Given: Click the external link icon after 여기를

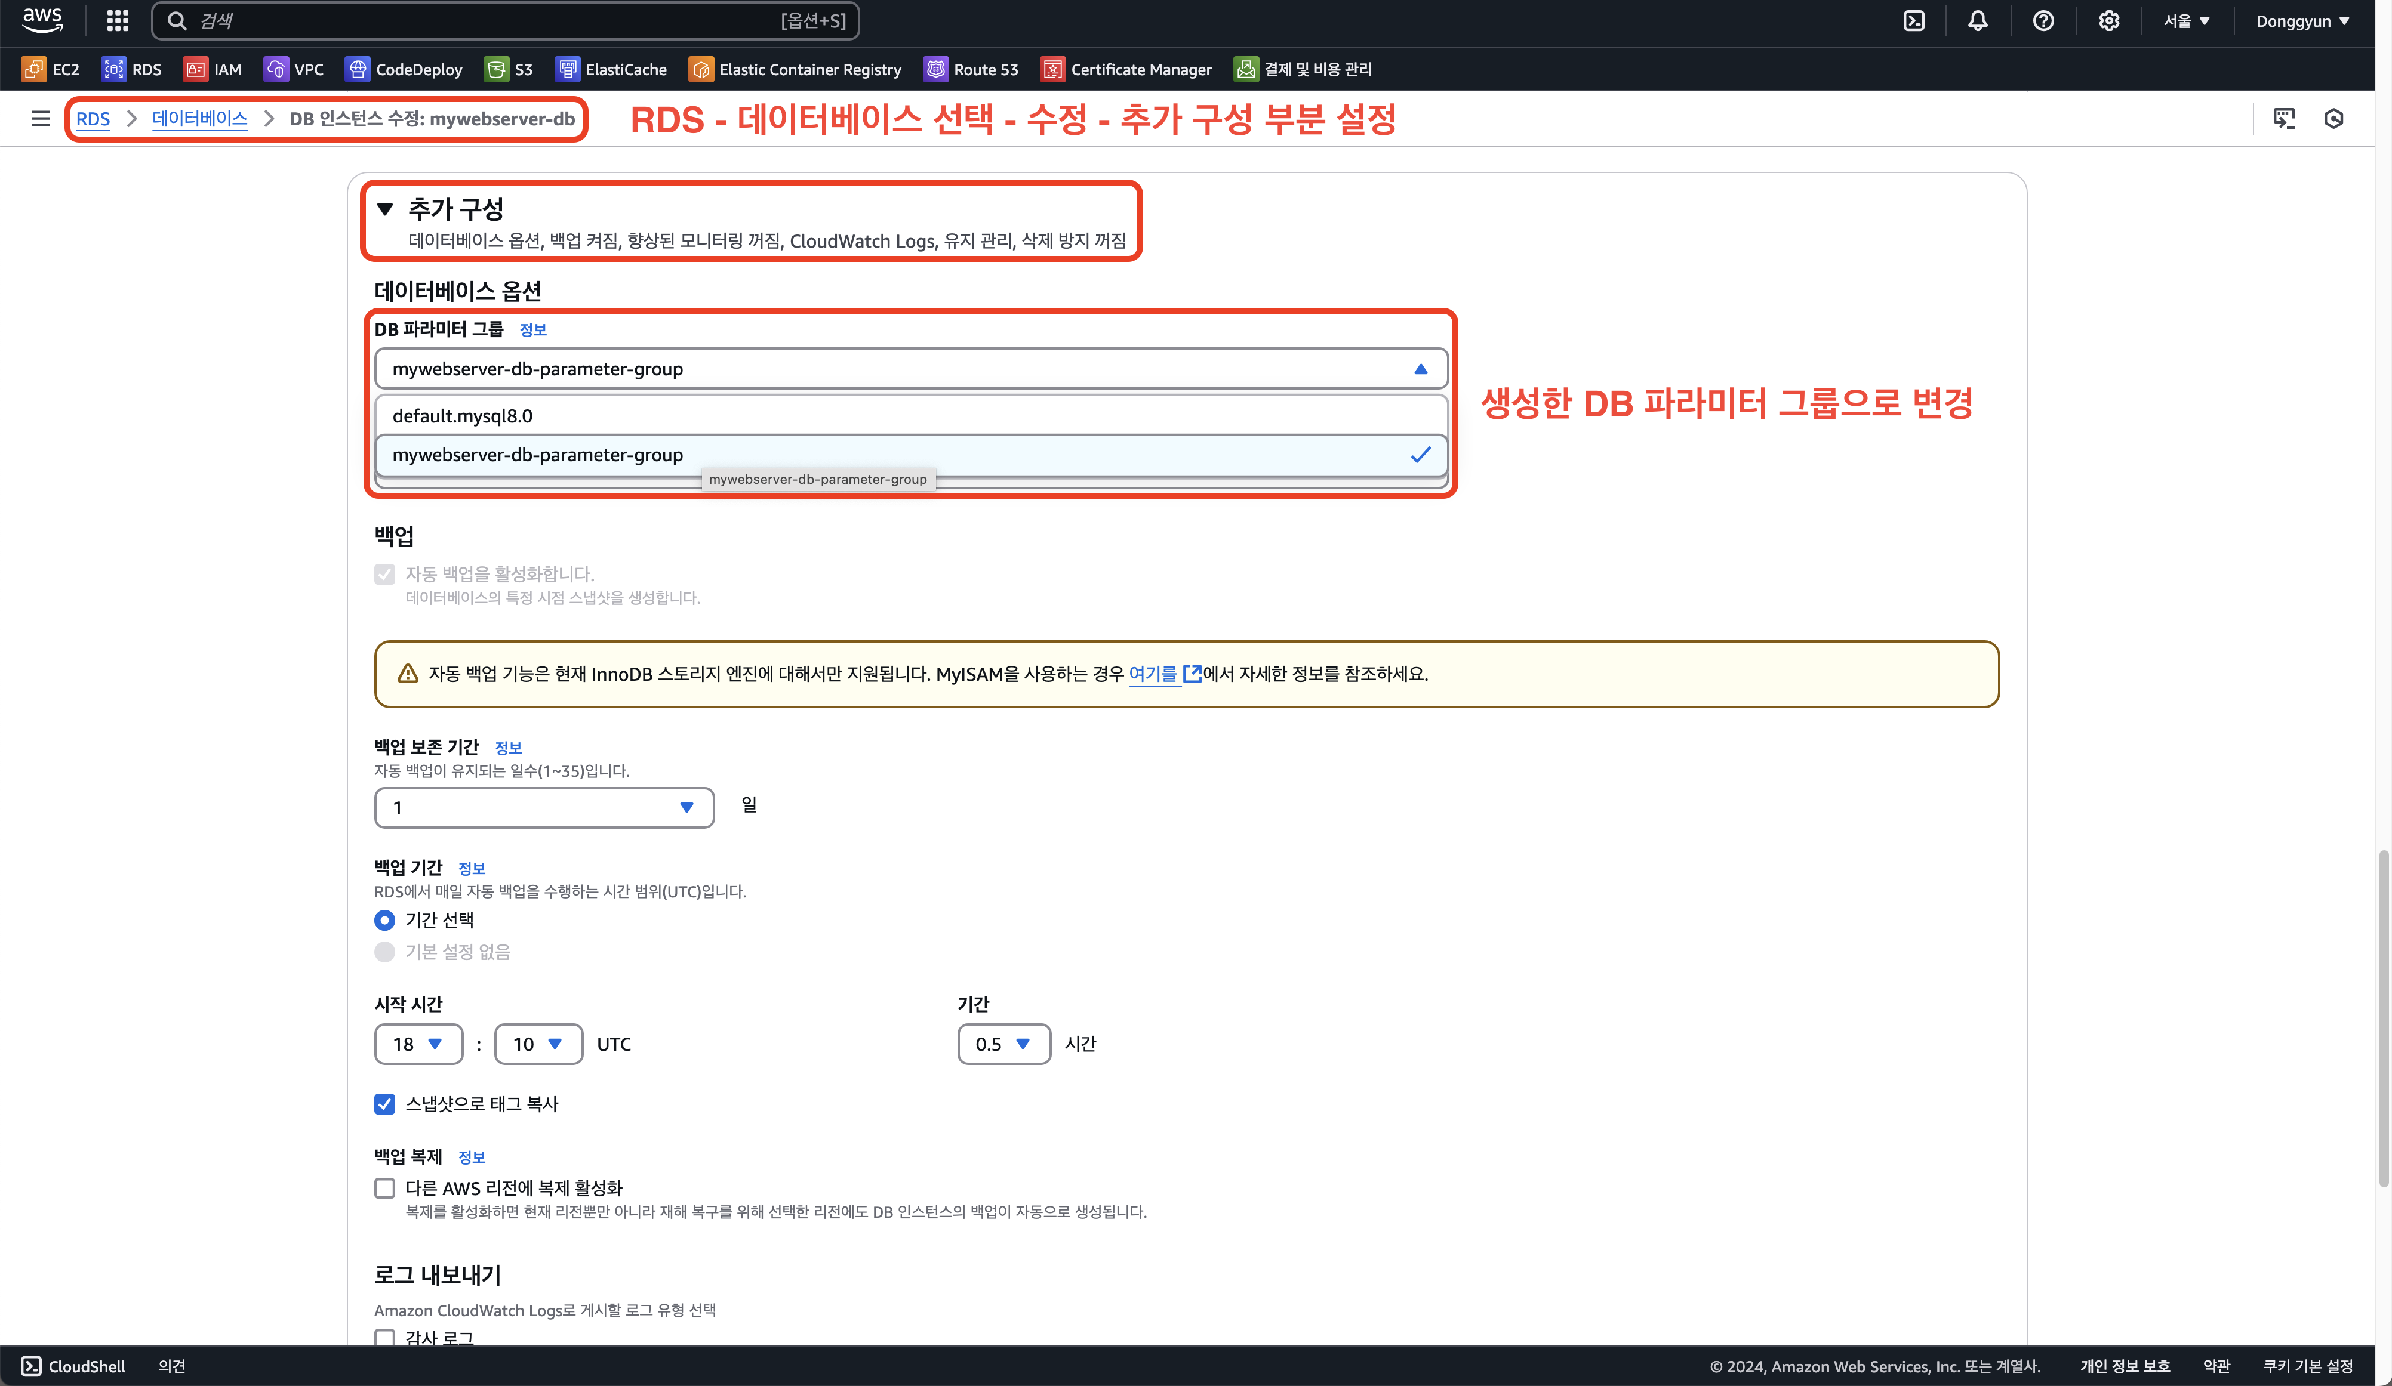Looking at the screenshot, I should [1192, 674].
